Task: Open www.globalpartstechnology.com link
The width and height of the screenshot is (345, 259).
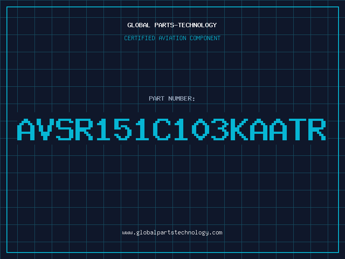Action: (x=172, y=233)
